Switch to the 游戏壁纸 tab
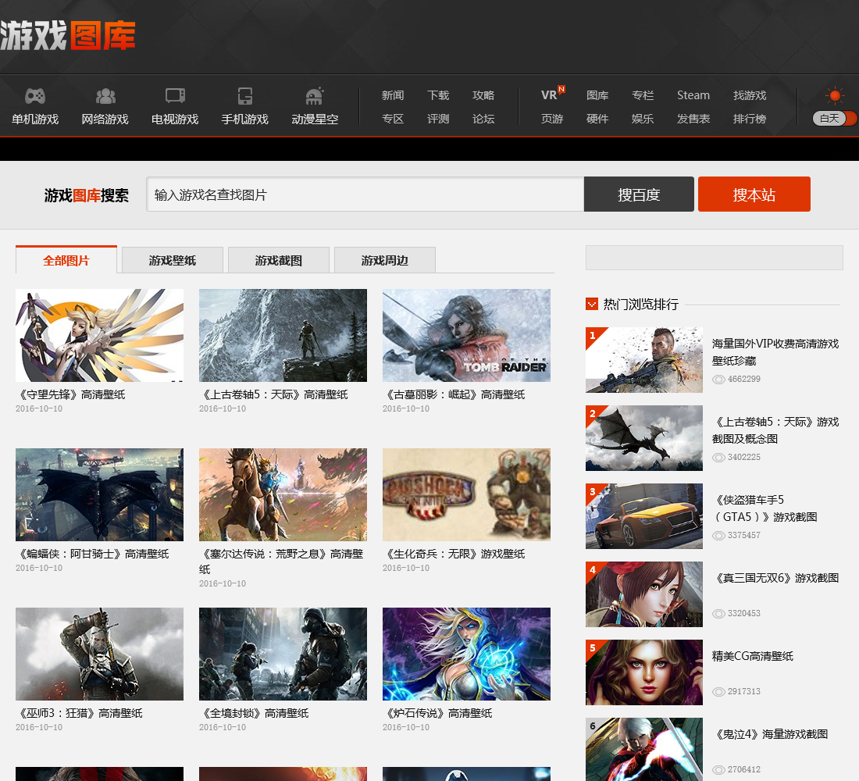The image size is (859, 781). tap(173, 260)
